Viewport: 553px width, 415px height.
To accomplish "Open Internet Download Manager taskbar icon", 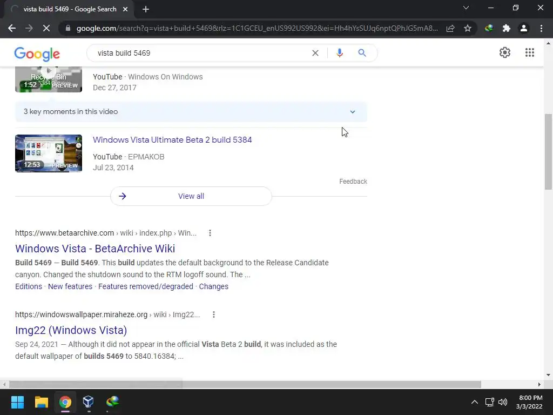I will coord(112,402).
